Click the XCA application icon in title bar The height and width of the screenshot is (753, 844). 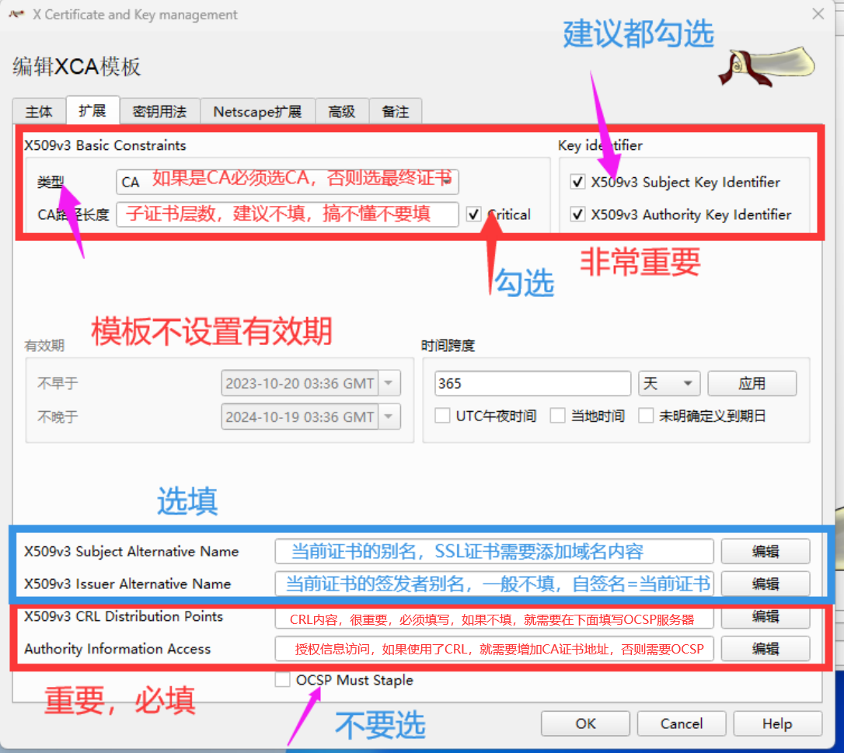(17, 14)
